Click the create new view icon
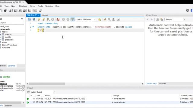Screen dimensions: 193x108 (20, 10)
